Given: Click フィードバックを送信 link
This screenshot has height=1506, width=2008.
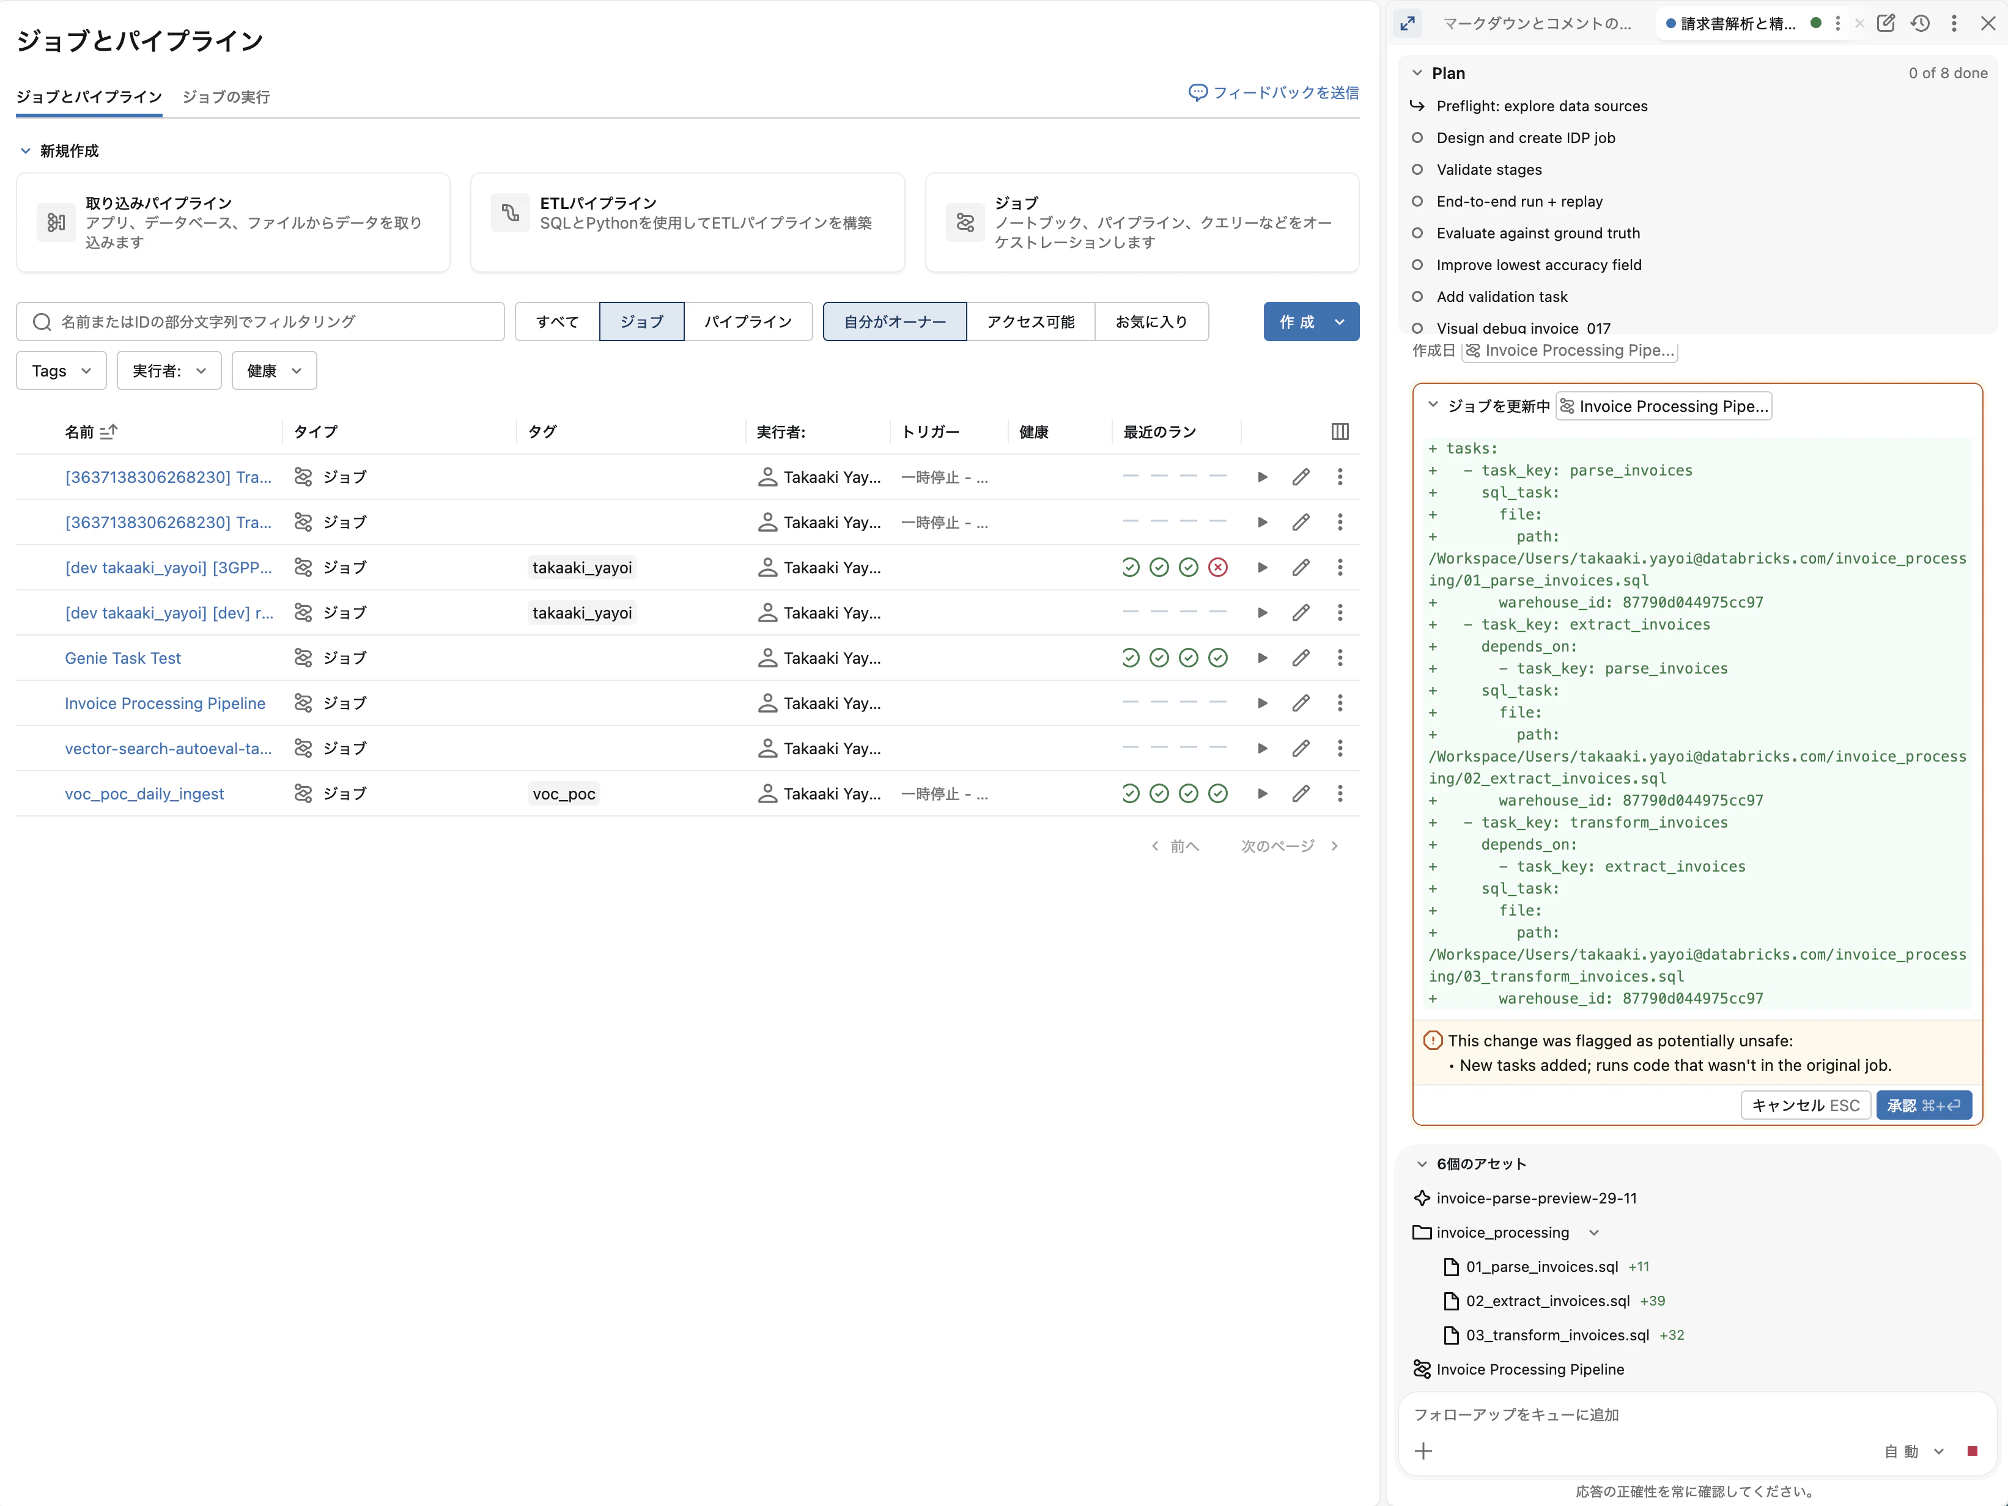Looking at the screenshot, I should [1274, 92].
